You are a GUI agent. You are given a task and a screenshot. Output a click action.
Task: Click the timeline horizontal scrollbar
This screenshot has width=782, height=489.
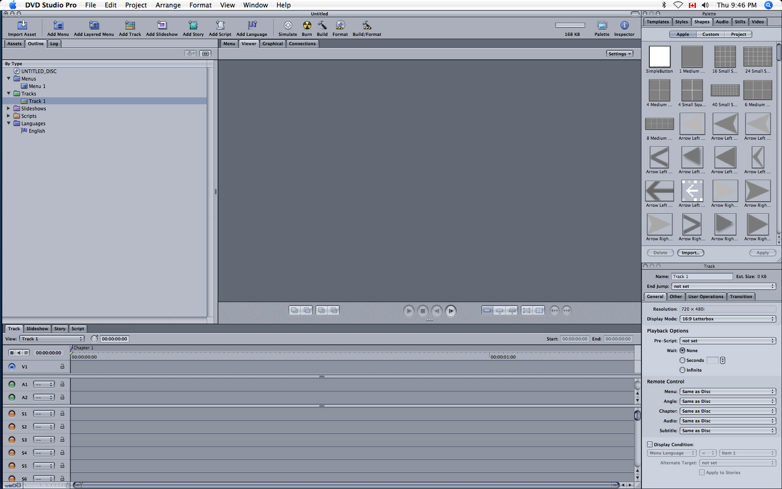point(347,485)
